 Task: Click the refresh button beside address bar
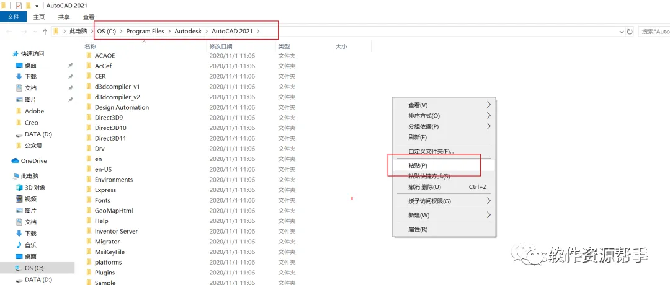(x=630, y=32)
